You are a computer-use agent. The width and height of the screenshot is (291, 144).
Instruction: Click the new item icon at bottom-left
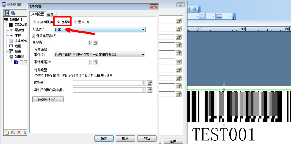point(7,132)
